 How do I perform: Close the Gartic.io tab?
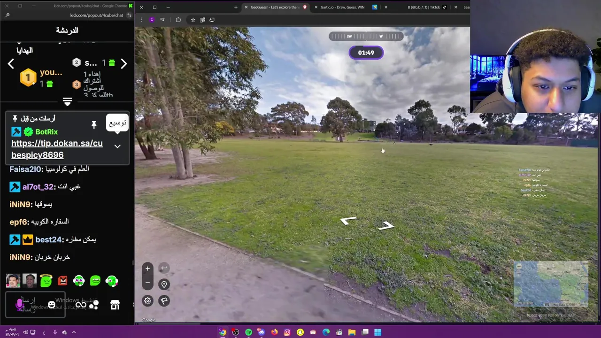tap(316, 7)
